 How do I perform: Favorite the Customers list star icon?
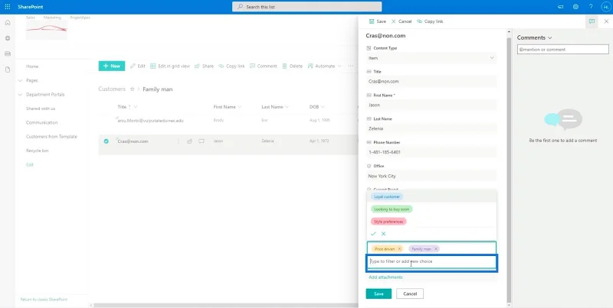click(x=132, y=89)
